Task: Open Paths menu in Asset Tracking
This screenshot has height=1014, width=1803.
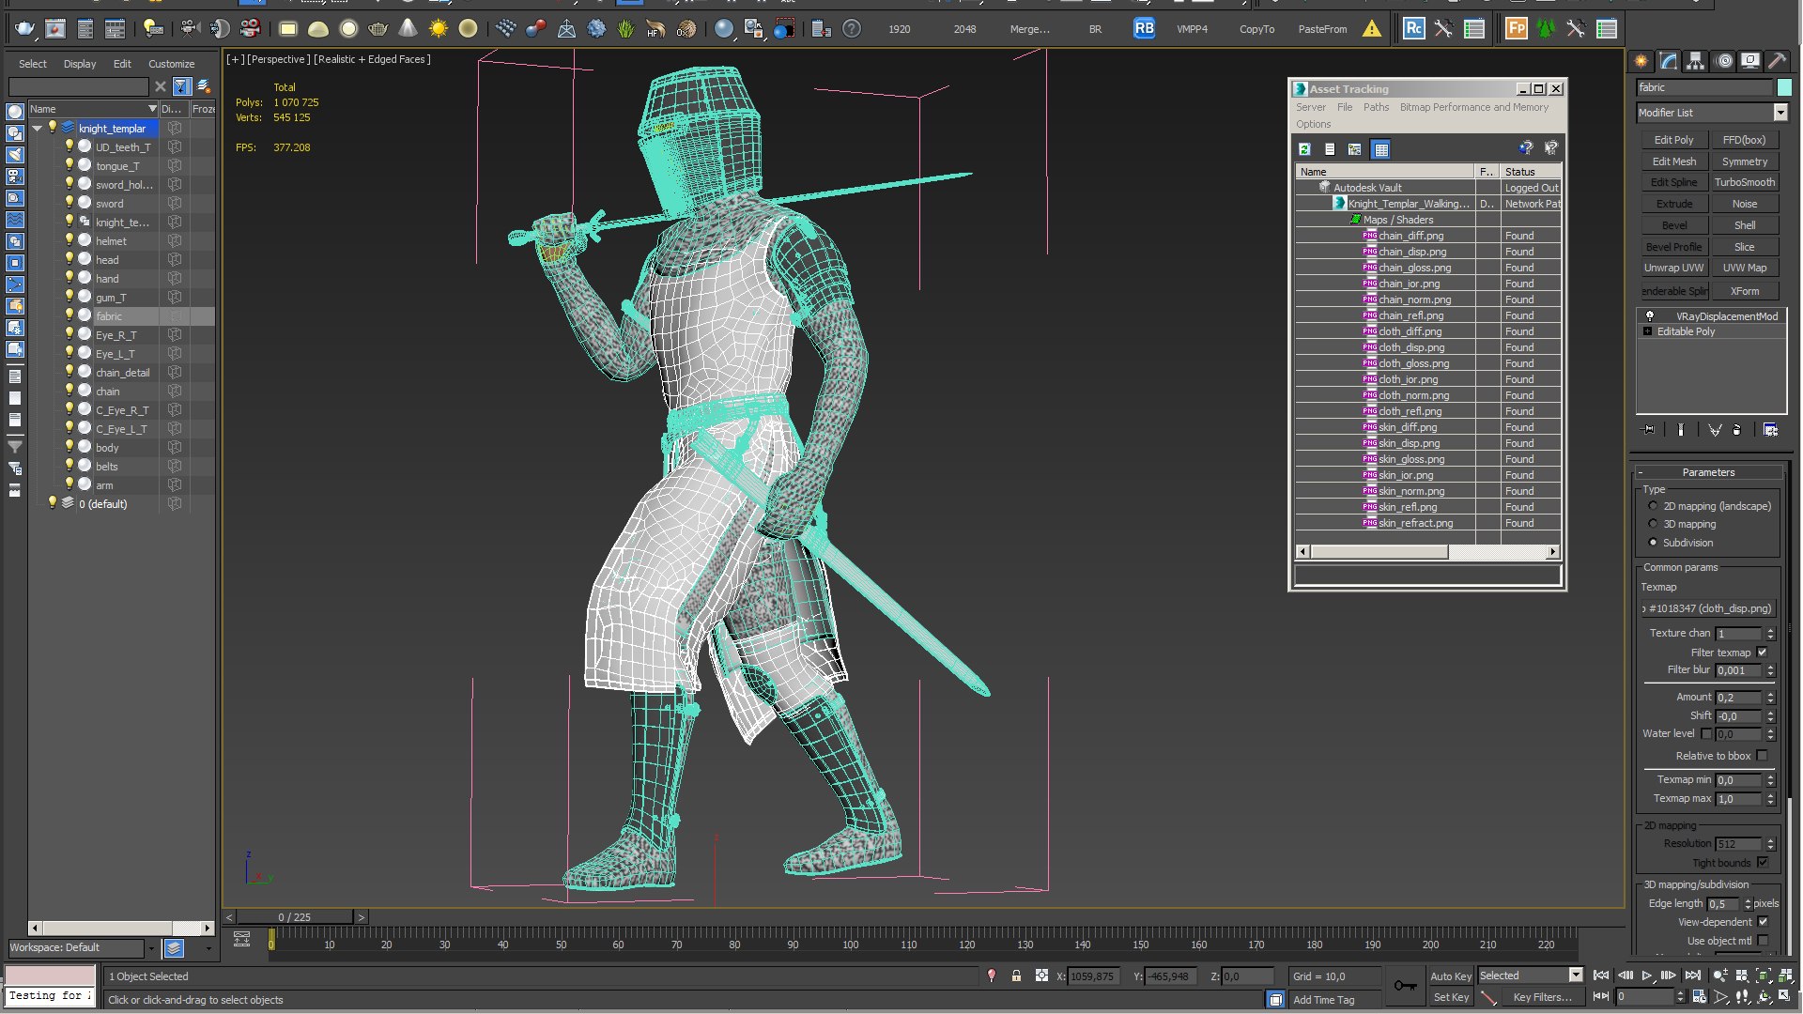Action: 1376,107
